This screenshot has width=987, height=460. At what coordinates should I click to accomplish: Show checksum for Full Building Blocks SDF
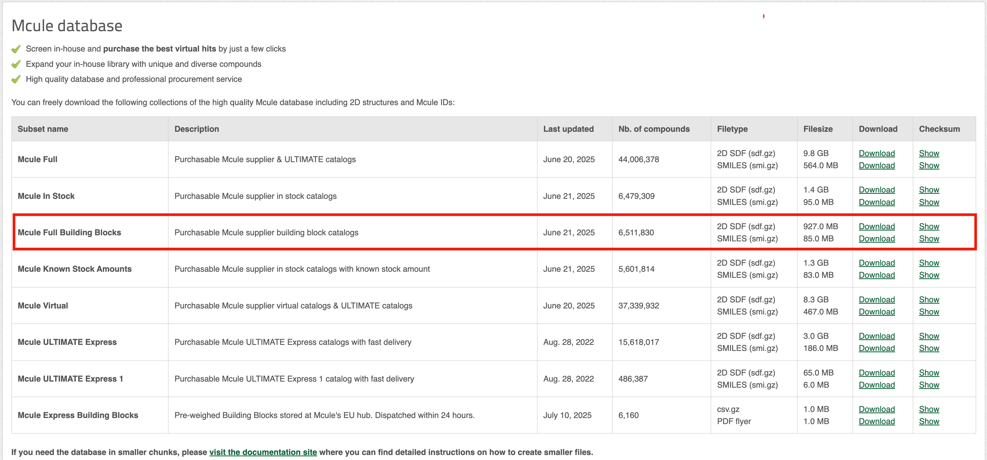point(929,226)
